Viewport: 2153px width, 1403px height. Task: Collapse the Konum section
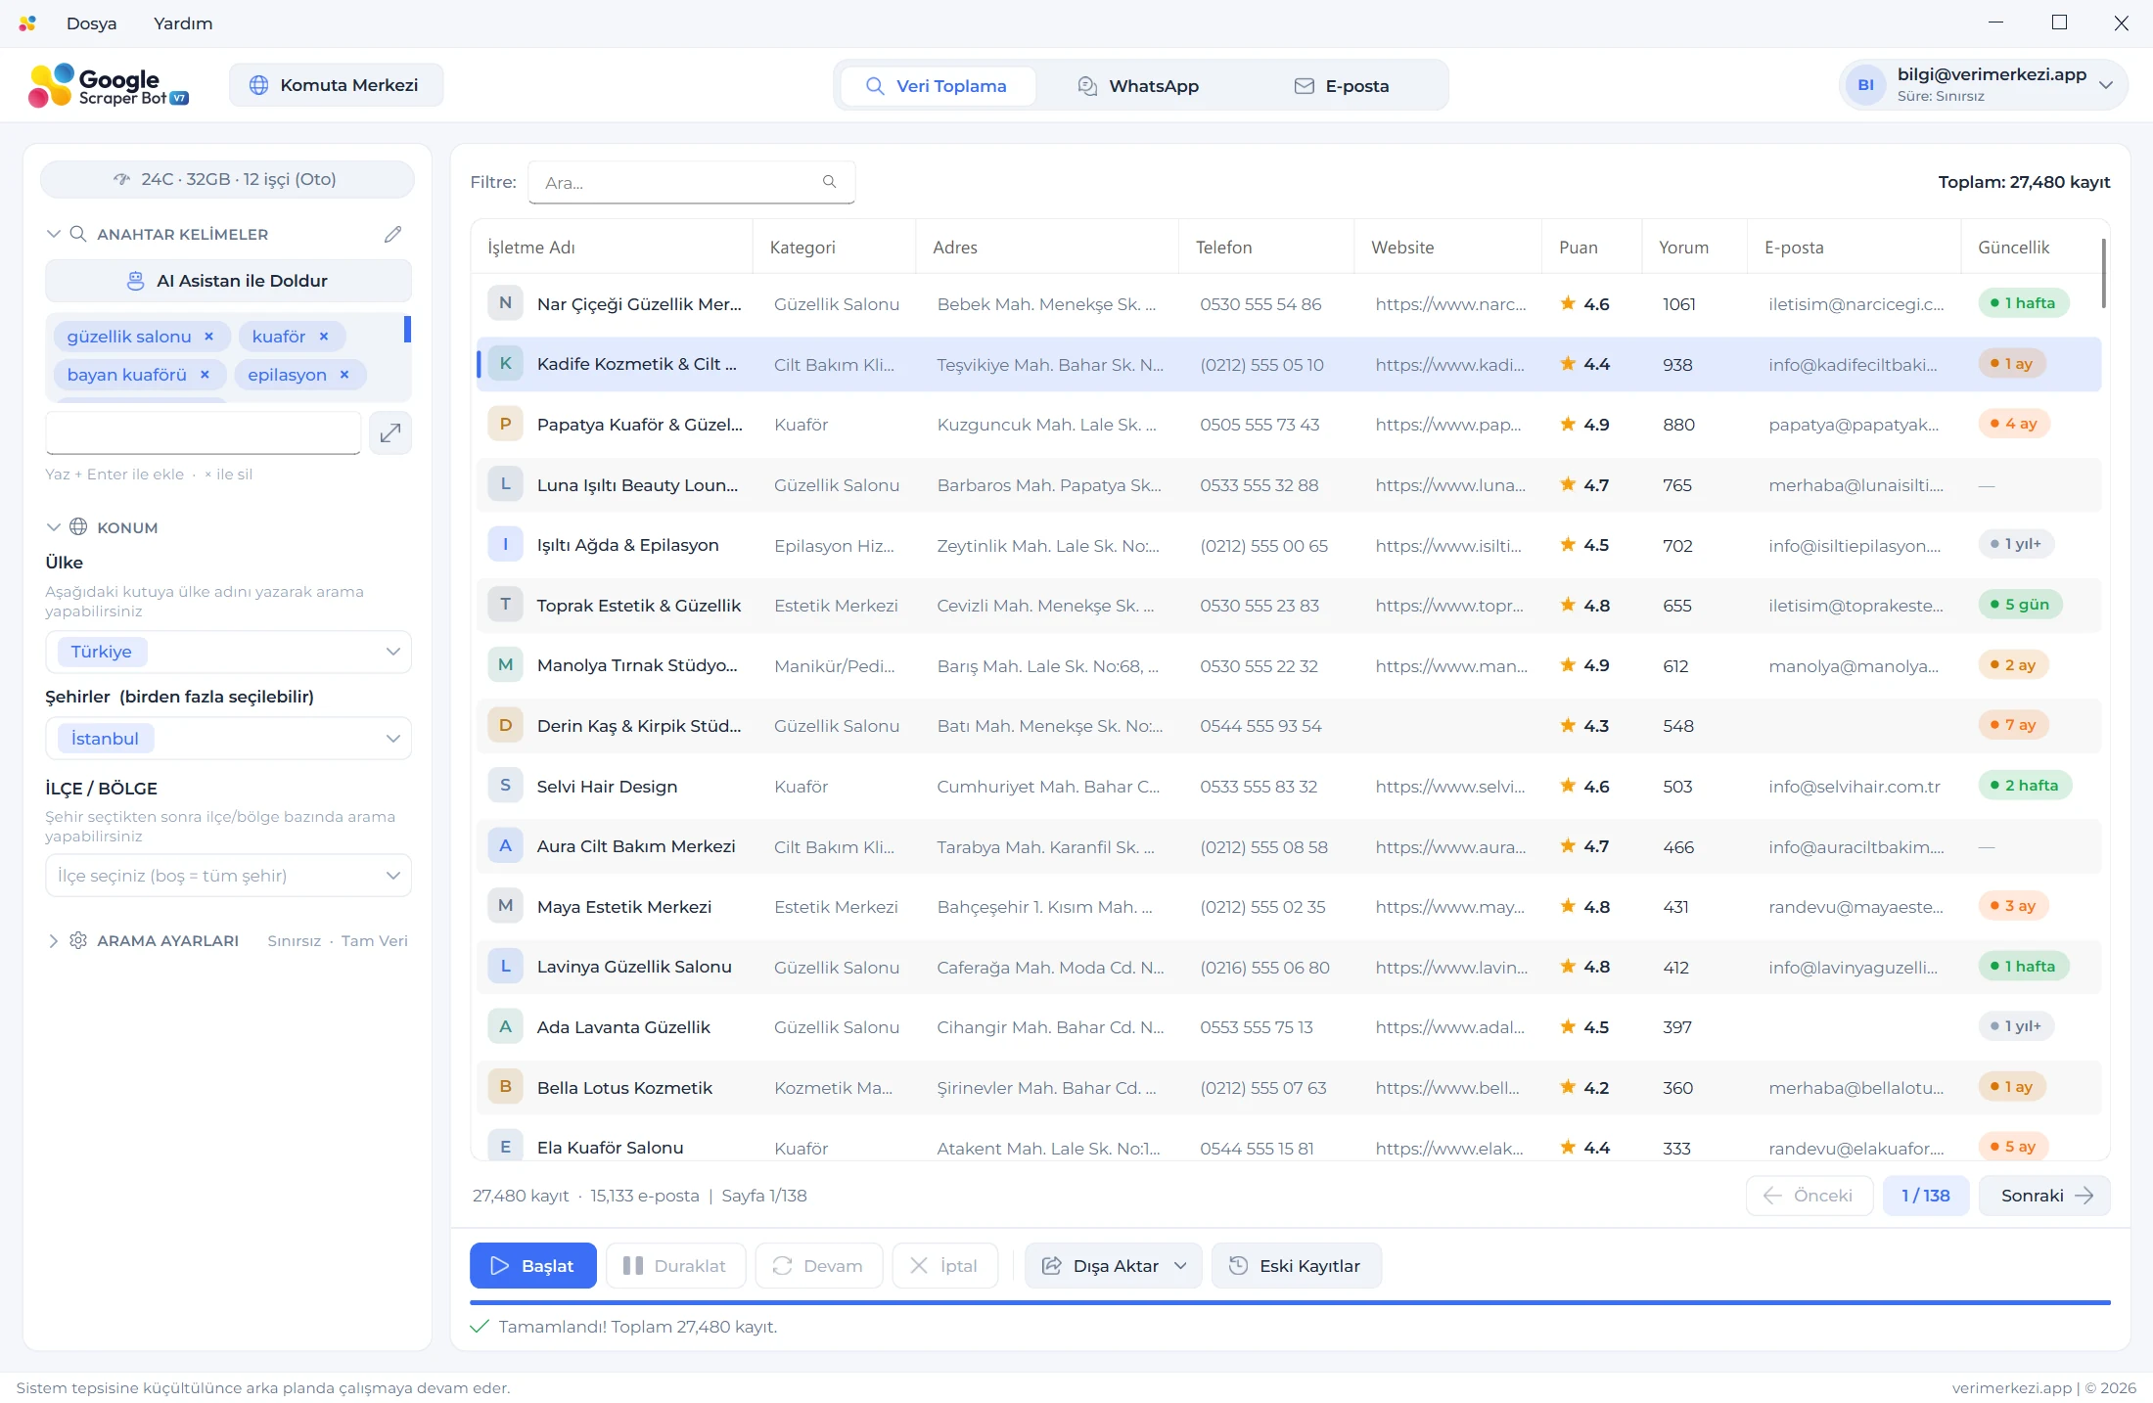tap(53, 527)
